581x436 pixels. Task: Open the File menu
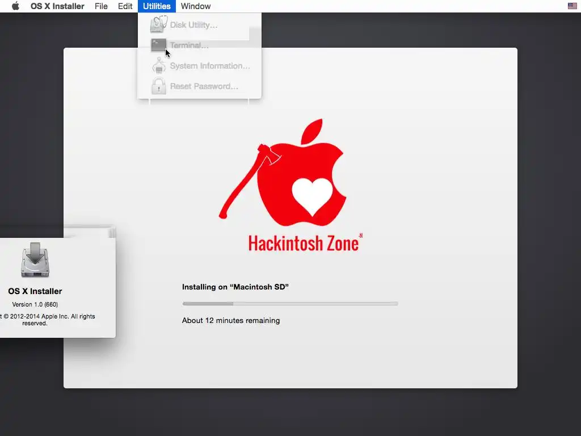click(x=101, y=6)
